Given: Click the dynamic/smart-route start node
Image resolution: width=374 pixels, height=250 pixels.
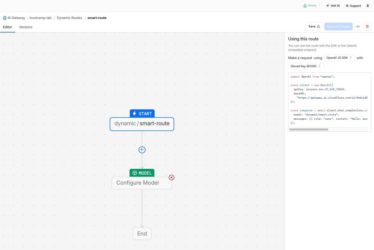Looking at the screenshot, I should point(142,124).
